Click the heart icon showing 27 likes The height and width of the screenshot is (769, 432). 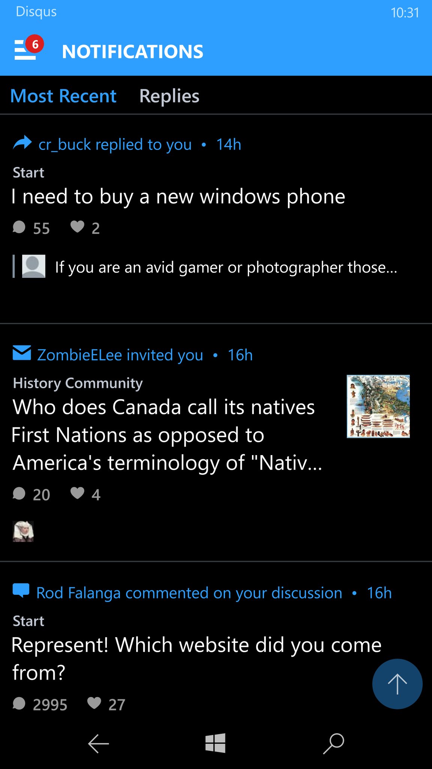point(94,703)
